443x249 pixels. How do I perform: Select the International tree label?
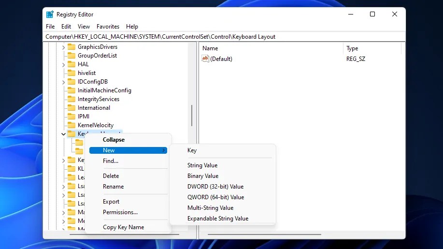(94, 108)
